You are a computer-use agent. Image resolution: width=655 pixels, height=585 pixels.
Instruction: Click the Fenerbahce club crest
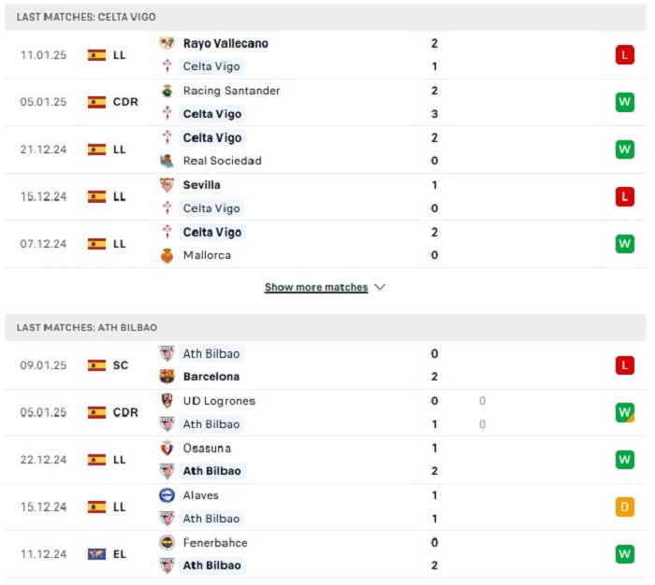pyautogui.click(x=167, y=542)
